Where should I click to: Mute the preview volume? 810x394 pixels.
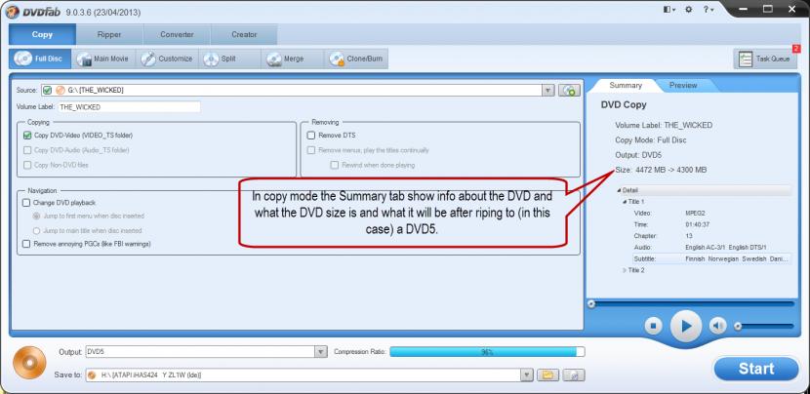point(717,326)
